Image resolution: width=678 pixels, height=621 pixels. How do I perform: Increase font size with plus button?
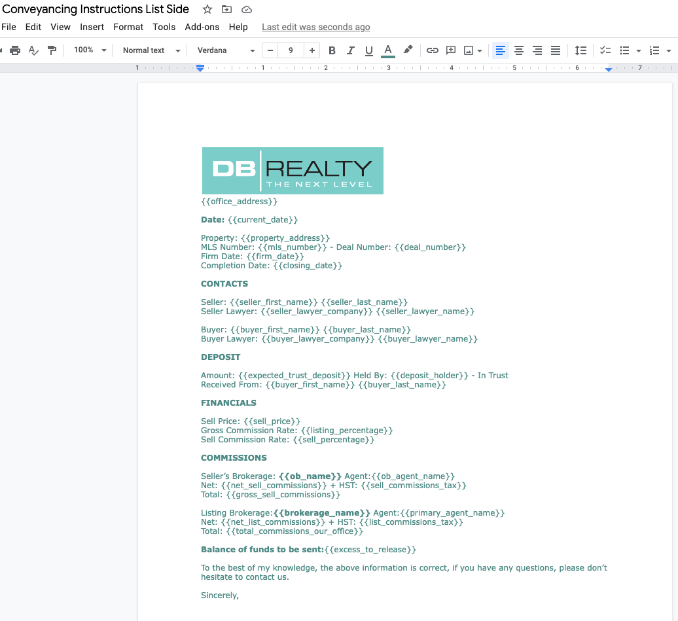point(312,50)
